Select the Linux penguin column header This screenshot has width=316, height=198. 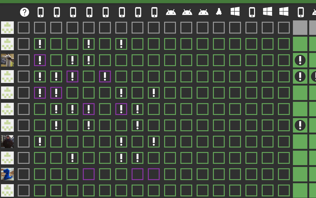coord(219,12)
